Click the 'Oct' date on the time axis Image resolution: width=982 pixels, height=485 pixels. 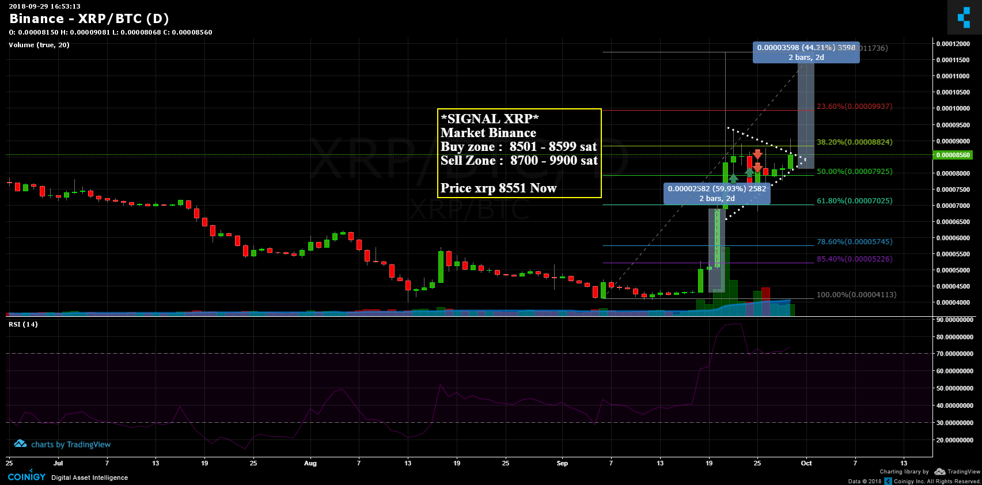point(806,463)
